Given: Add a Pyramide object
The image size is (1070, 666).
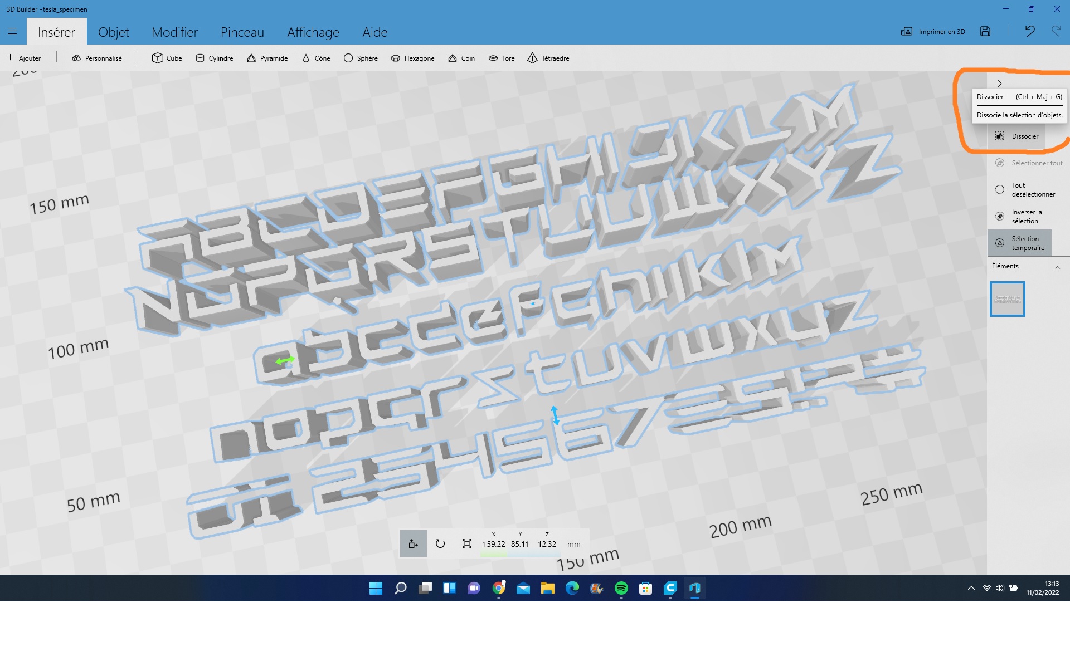Looking at the screenshot, I should [x=267, y=58].
